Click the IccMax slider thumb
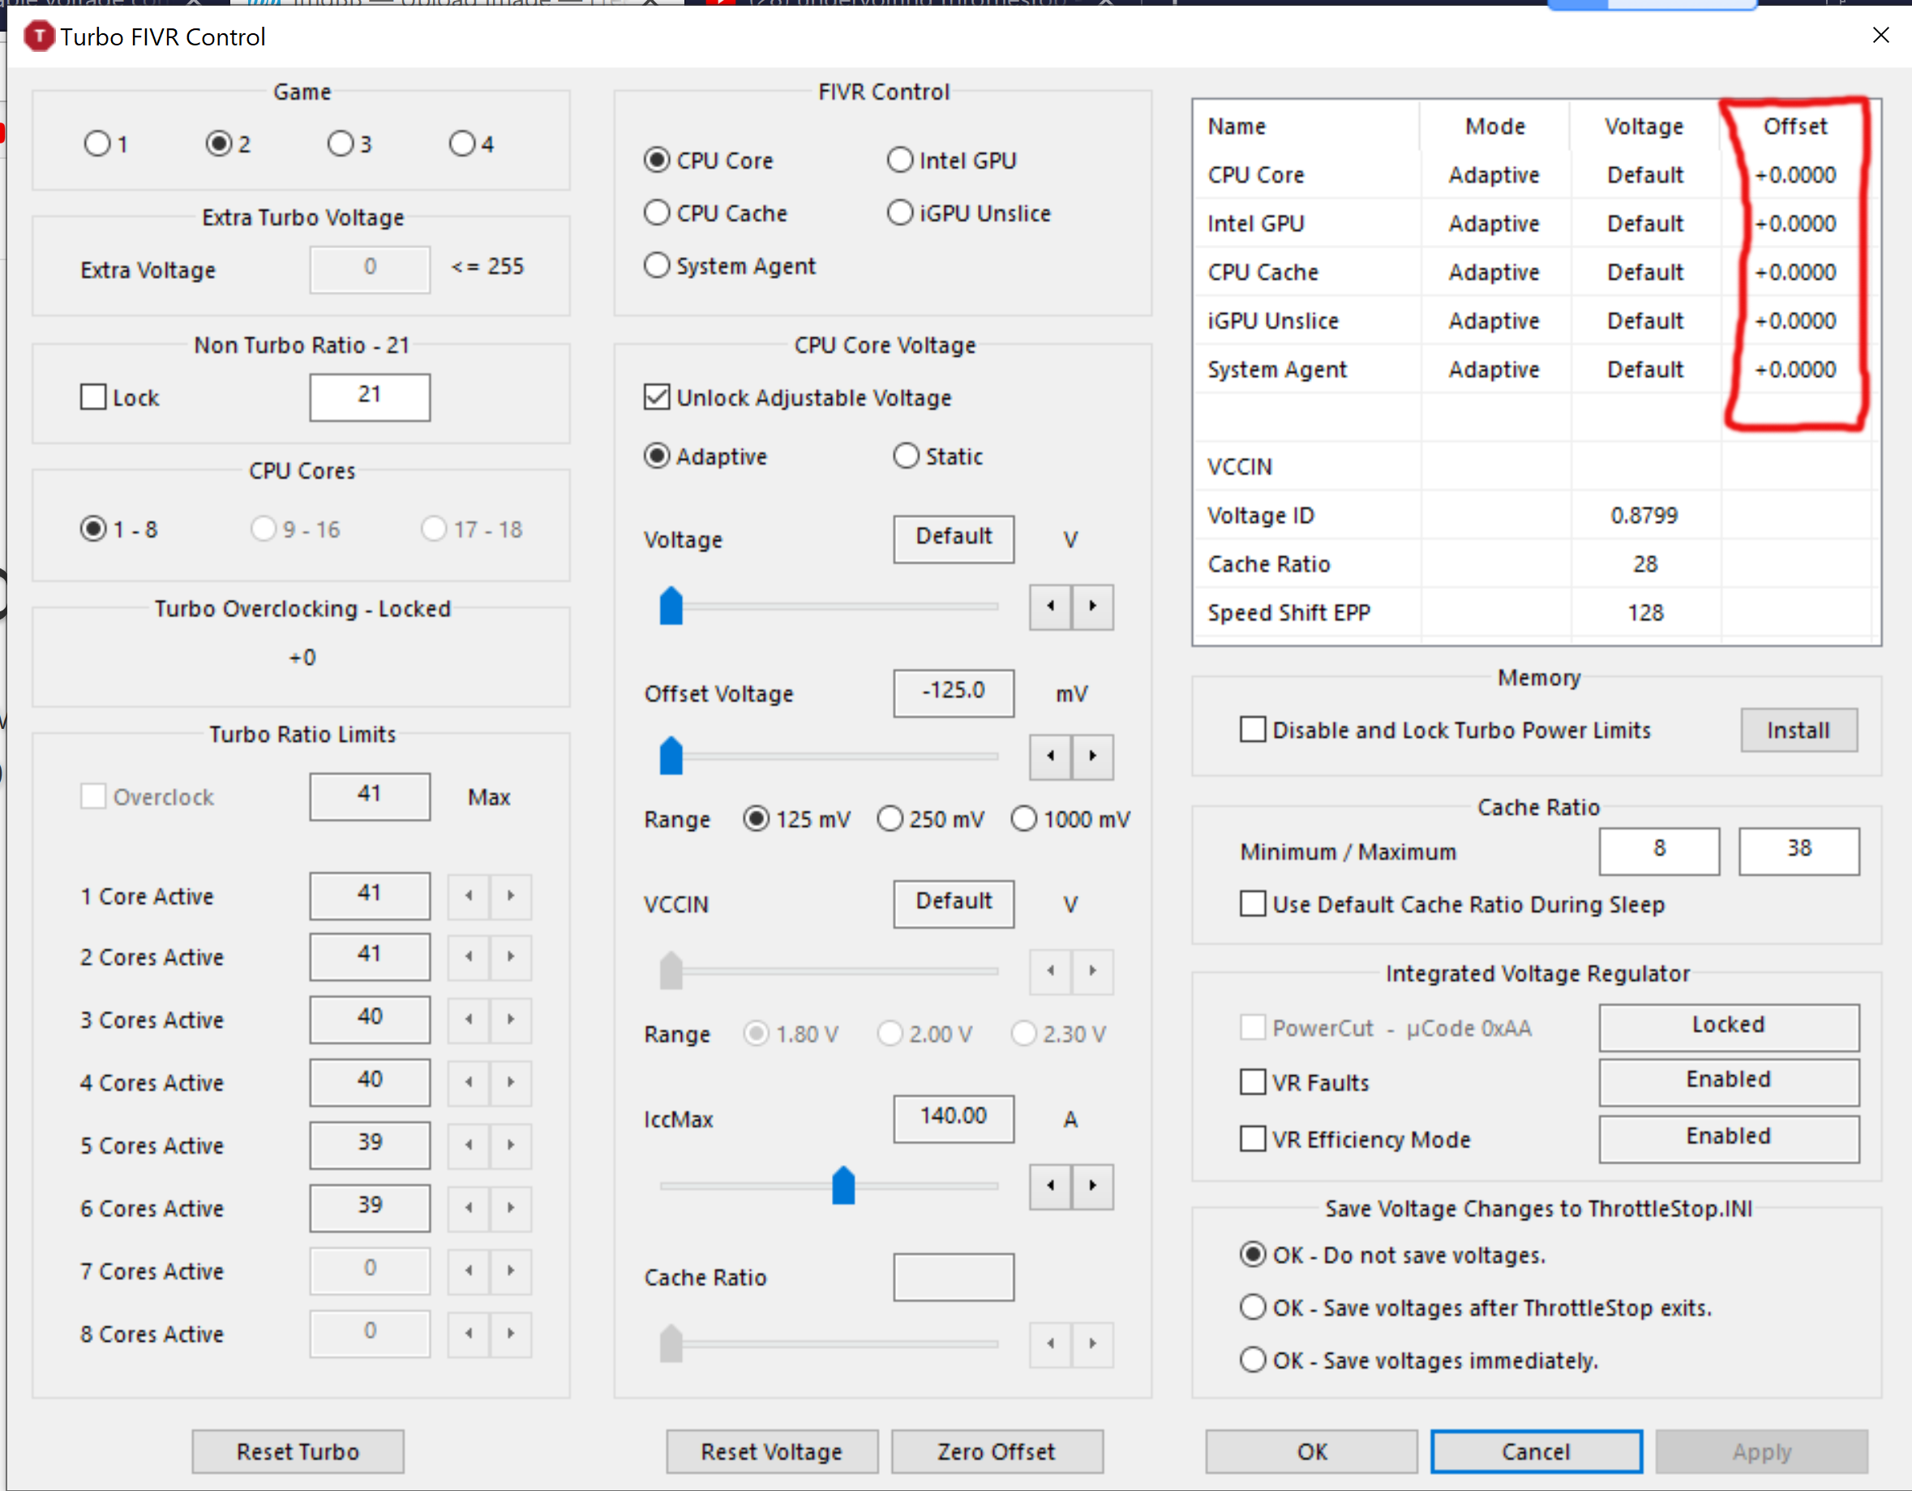The width and height of the screenshot is (1912, 1491). click(x=843, y=1185)
